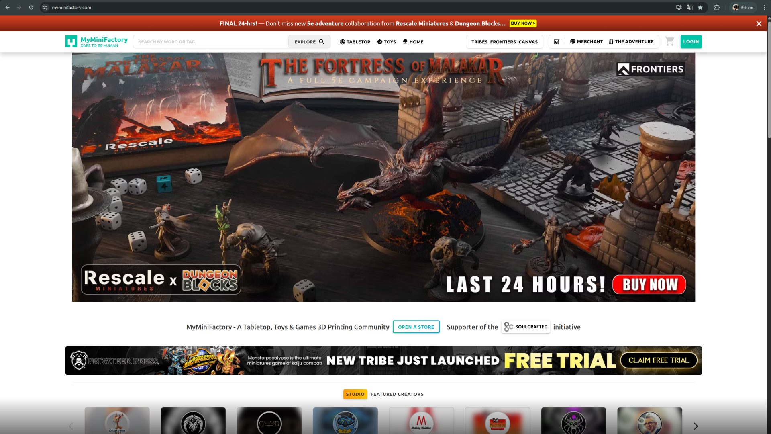
Task: Open the Chrome profile chip
Action: [x=743, y=8]
